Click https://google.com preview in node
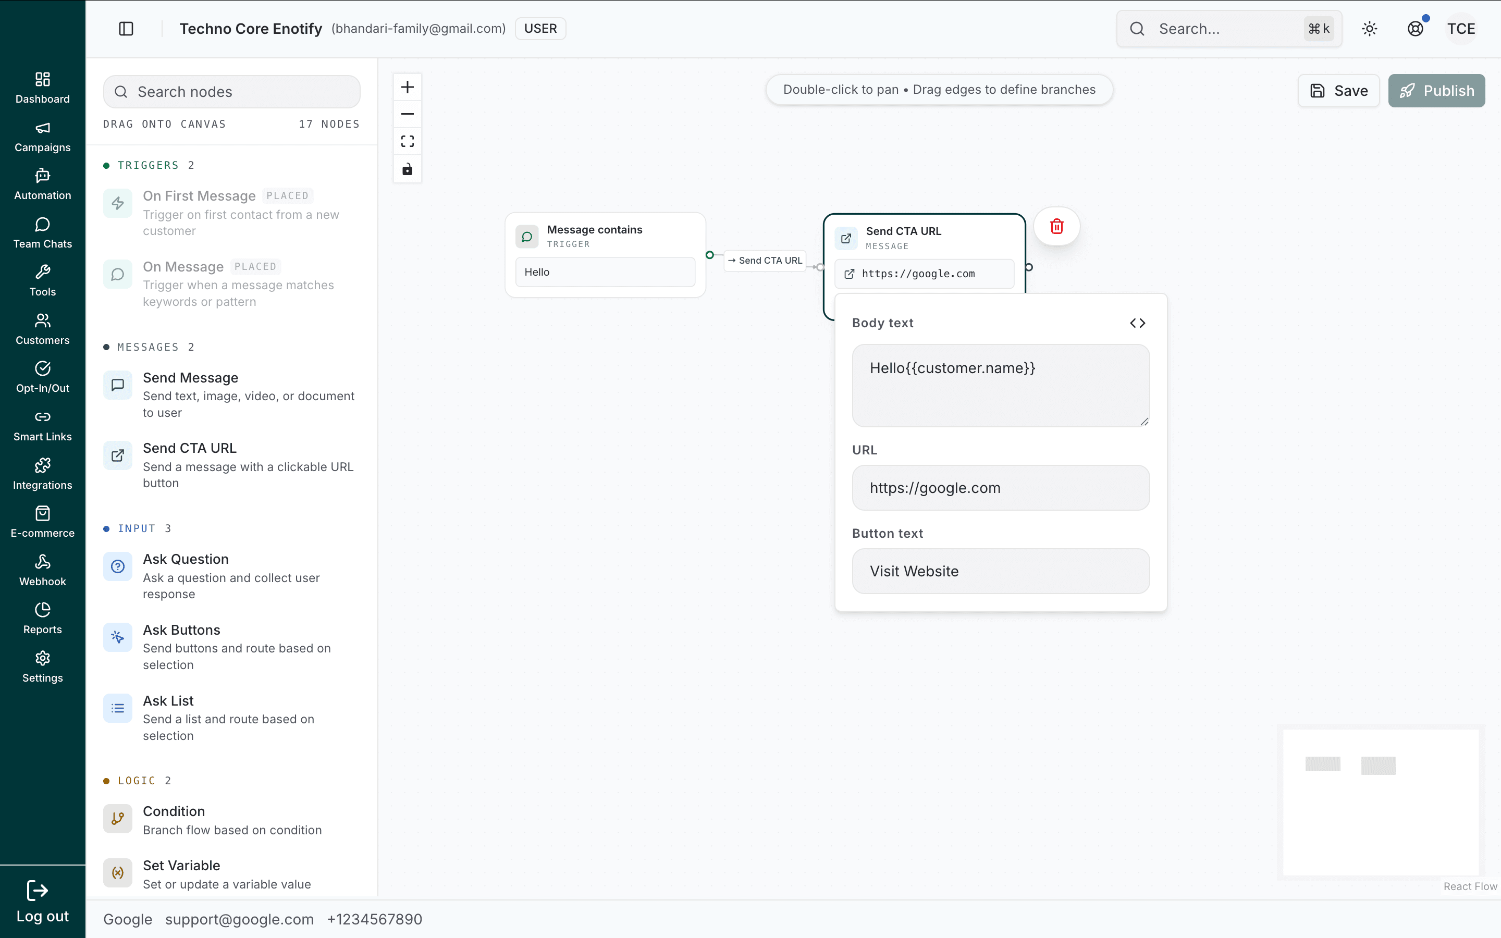Image resolution: width=1501 pixels, height=938 pixels. point(924,274)
